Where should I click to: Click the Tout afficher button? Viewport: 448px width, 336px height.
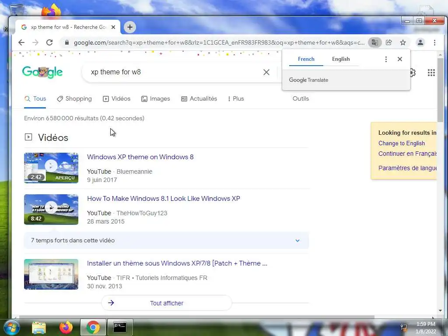[x=167, y=303]
